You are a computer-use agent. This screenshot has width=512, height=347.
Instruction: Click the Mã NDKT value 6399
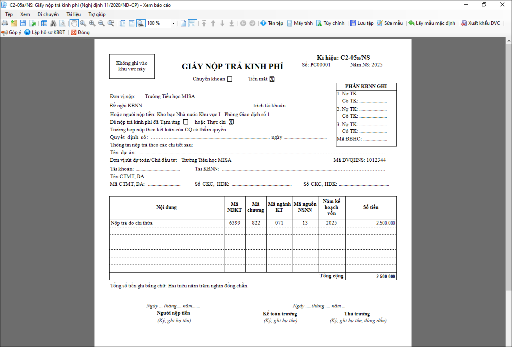click(x=235, y=223)
